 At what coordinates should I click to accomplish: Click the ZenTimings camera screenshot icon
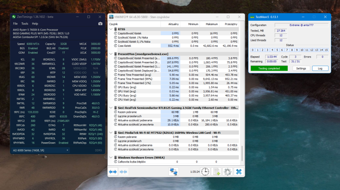point(100,24)
